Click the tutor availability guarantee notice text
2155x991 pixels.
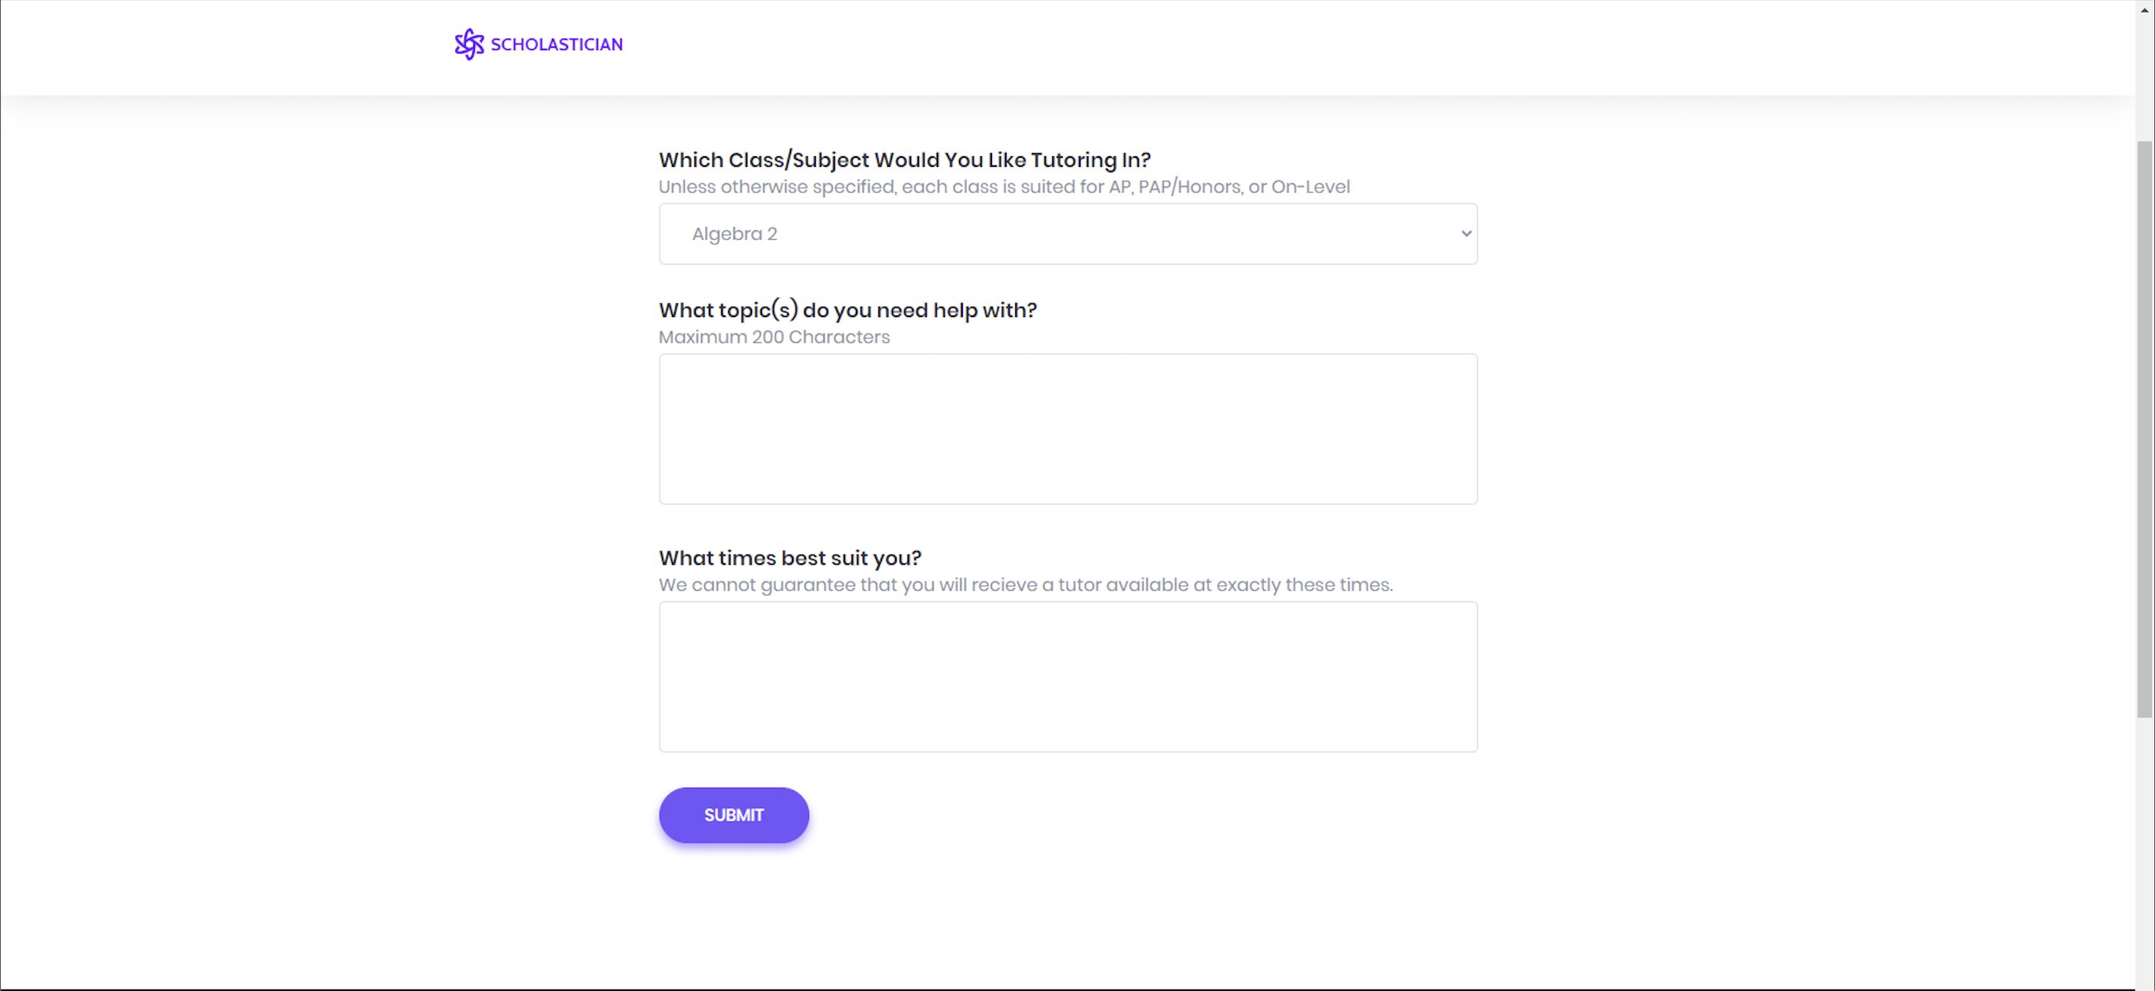(x=1026, y=585)
